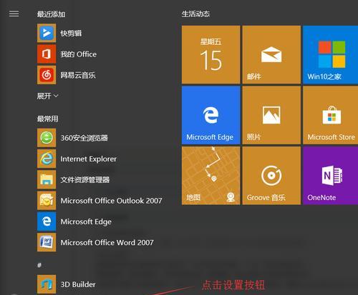Launch the Groove 音乐 tile

click(271, 176)
